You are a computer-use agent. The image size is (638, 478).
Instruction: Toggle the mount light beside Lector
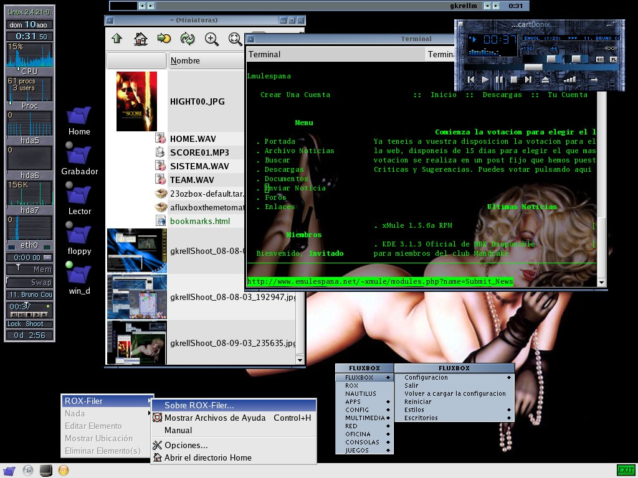pyautogui.click(x=69, y=185)
